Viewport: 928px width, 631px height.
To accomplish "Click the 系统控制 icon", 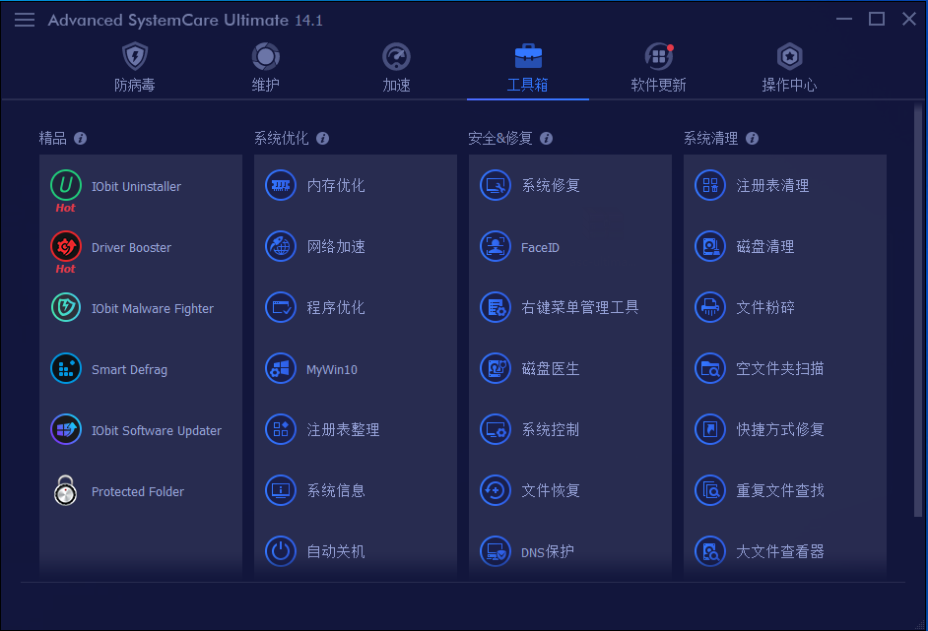I will pos(496,429).
